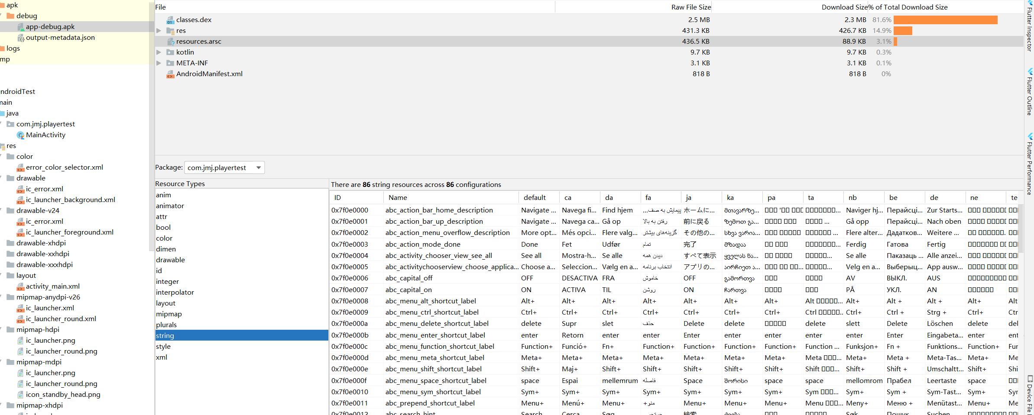Select the drawable resource type
This screenshot has height=415, width=1034.
click(242, 260)
